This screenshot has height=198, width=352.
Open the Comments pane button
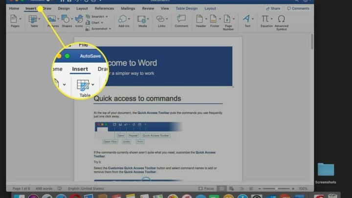pyautogui.click(x=298, y=8)
